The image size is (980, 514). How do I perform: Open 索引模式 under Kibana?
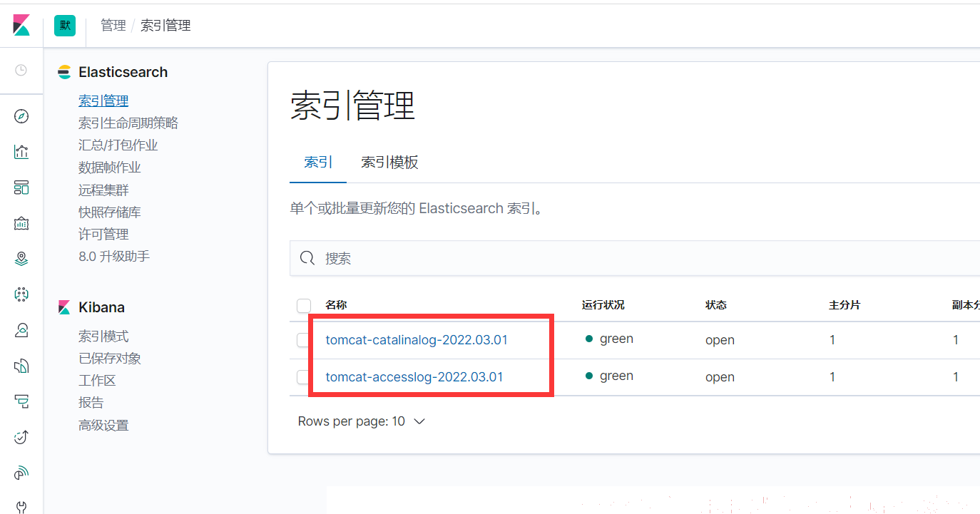point(103,336)
